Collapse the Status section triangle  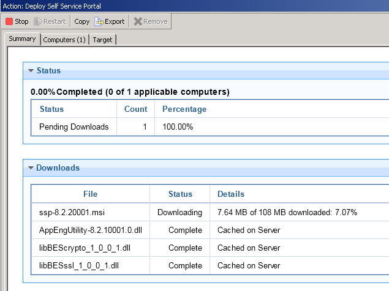pyautogui.click(x=31, y=71)
